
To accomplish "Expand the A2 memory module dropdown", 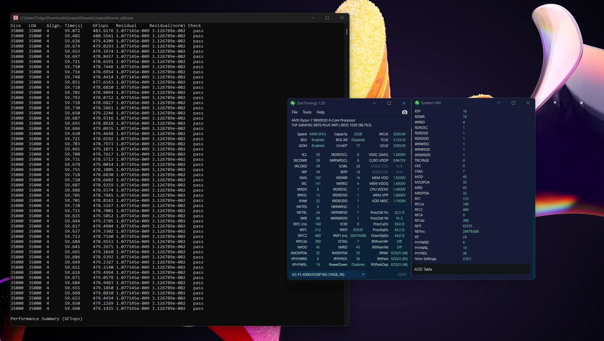I will coord(328,274).
